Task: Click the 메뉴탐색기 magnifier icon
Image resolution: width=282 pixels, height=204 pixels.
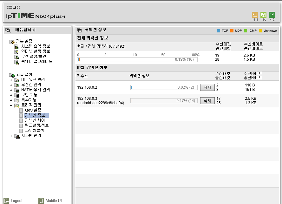Action: (8, 30)
